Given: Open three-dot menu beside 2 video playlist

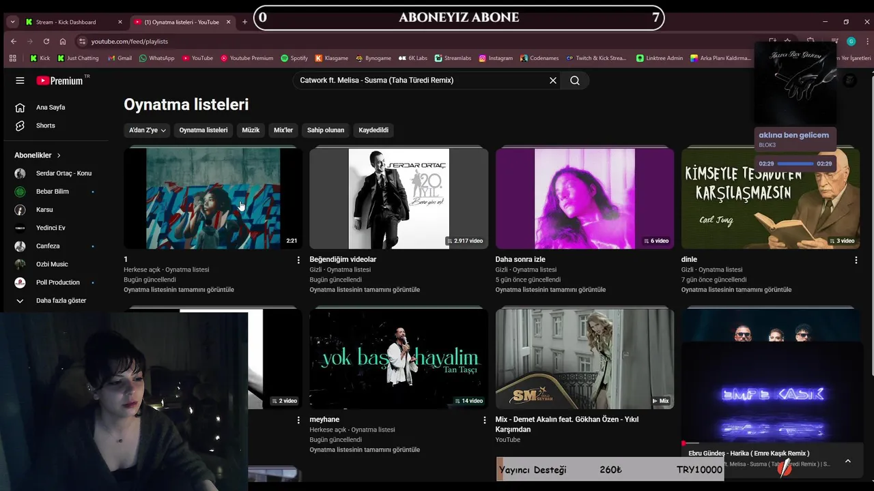Looking at the screenshot, I should (298, 420).
